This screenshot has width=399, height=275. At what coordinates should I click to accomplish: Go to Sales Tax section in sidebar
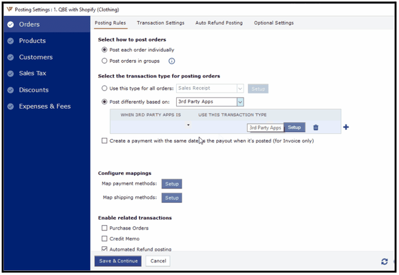(47, 74)
